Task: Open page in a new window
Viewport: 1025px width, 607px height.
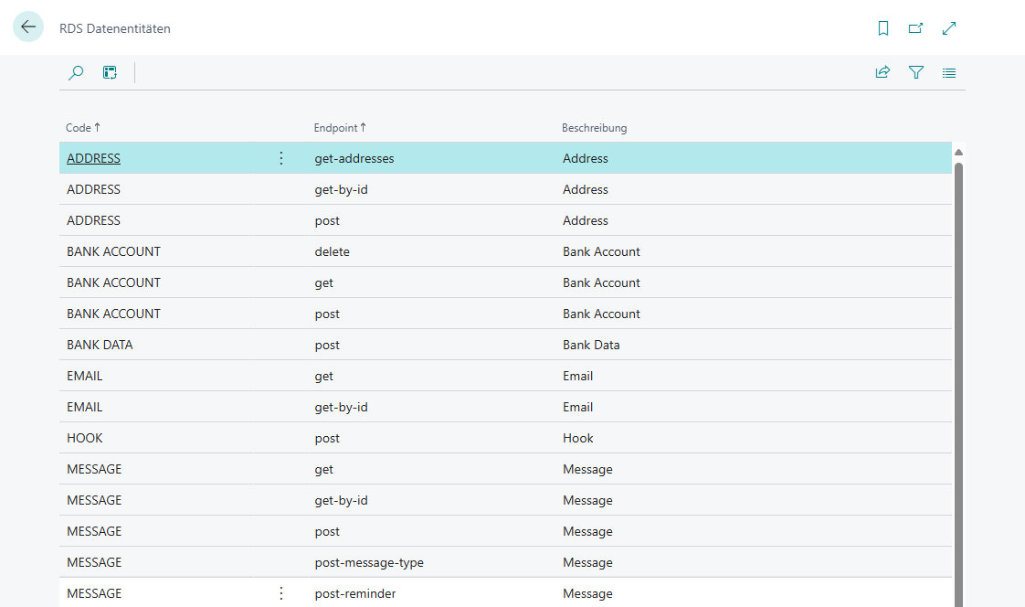Action: [915, 28]
